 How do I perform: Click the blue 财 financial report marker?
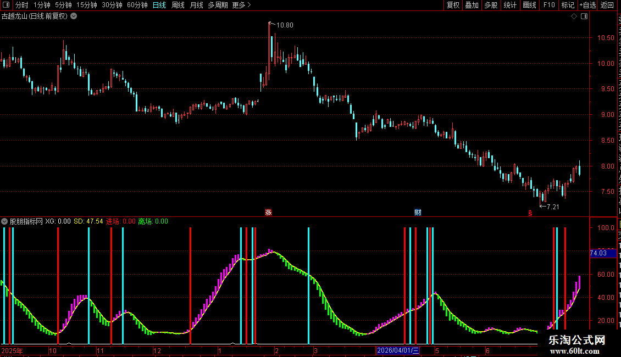pos(418,213)
